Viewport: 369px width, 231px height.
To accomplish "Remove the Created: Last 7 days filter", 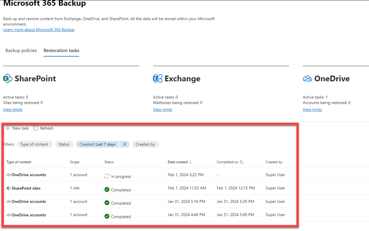I will click(x=124, y=144).
